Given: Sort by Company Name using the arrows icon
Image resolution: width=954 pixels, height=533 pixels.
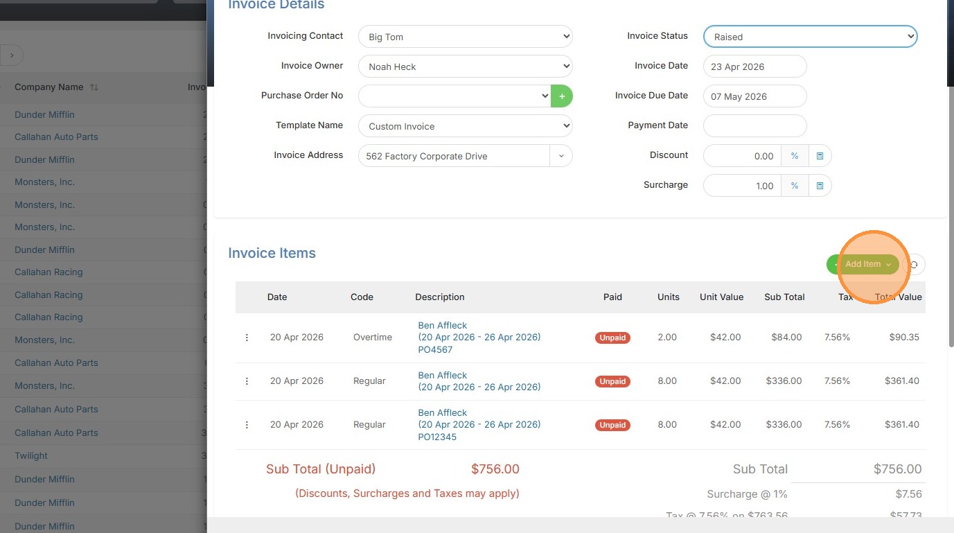Looking at the screenshot, I should click(x=94, y=87).
